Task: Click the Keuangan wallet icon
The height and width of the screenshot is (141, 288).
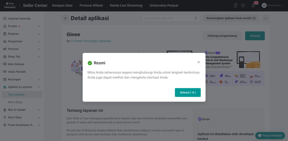Action: [x=5, y=79]
